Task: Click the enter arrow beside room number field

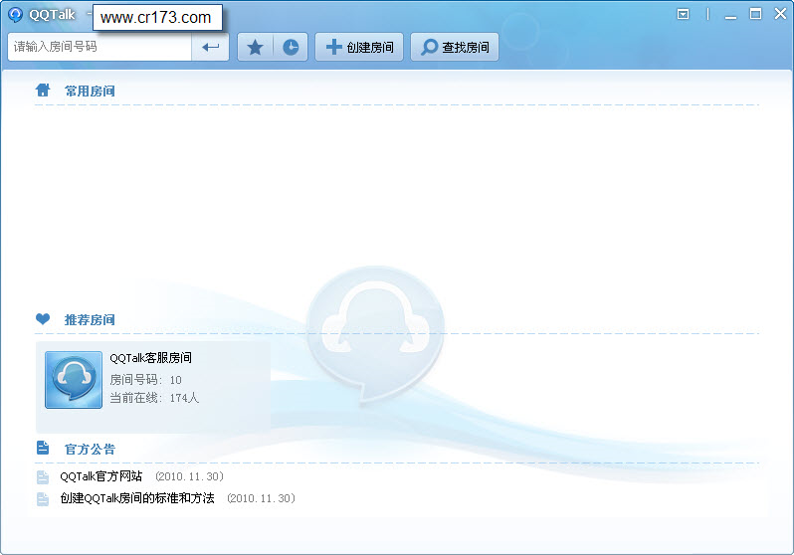Action: tap(210, 47)
